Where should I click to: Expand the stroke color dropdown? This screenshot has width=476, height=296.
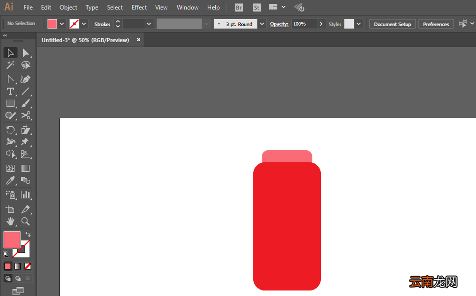pyautogui.click(x=84, y=24)
